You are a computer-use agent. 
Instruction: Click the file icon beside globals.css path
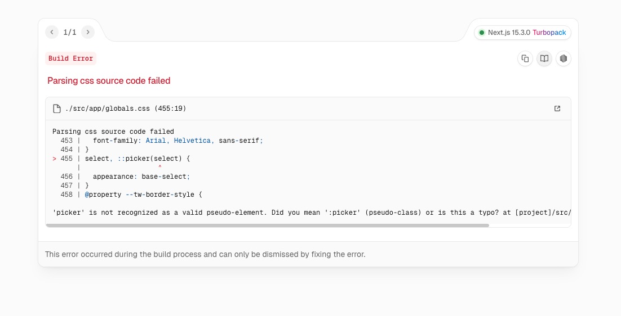point(57,109)
